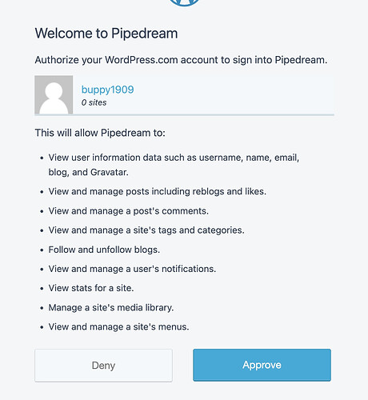Click the 'blog, and Gravatar.' text line
This screenshot has height=400, width=368.
coord(88,172)
